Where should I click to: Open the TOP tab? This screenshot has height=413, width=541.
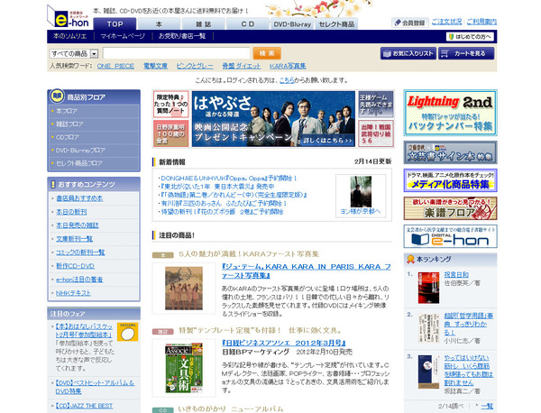coord(115,23)
